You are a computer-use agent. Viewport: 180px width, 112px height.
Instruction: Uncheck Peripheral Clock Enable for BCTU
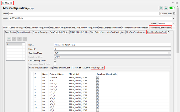click(x=98, y=80)
